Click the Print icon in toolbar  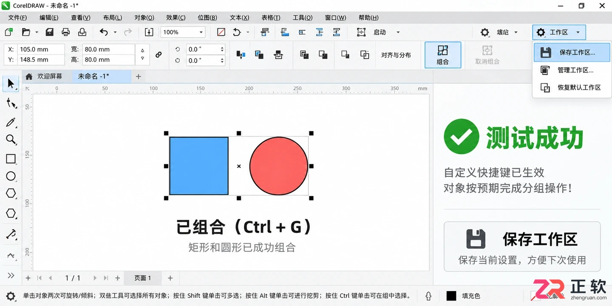pos(65,32)
